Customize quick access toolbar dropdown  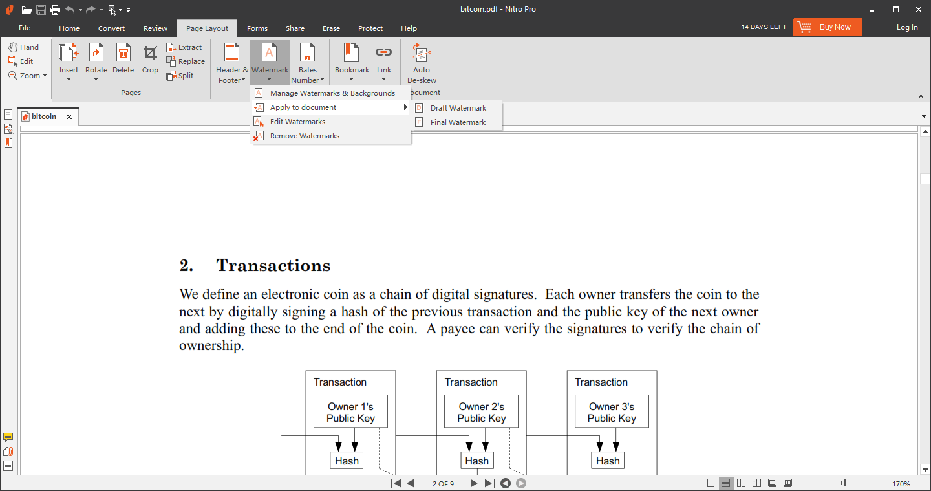(129, 10)
